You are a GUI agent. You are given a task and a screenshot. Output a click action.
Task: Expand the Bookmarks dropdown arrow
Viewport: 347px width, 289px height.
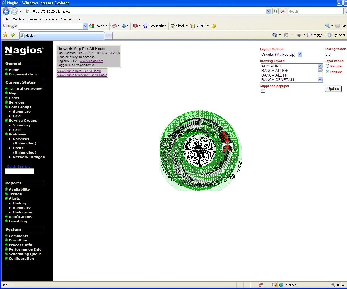(165, 26)
